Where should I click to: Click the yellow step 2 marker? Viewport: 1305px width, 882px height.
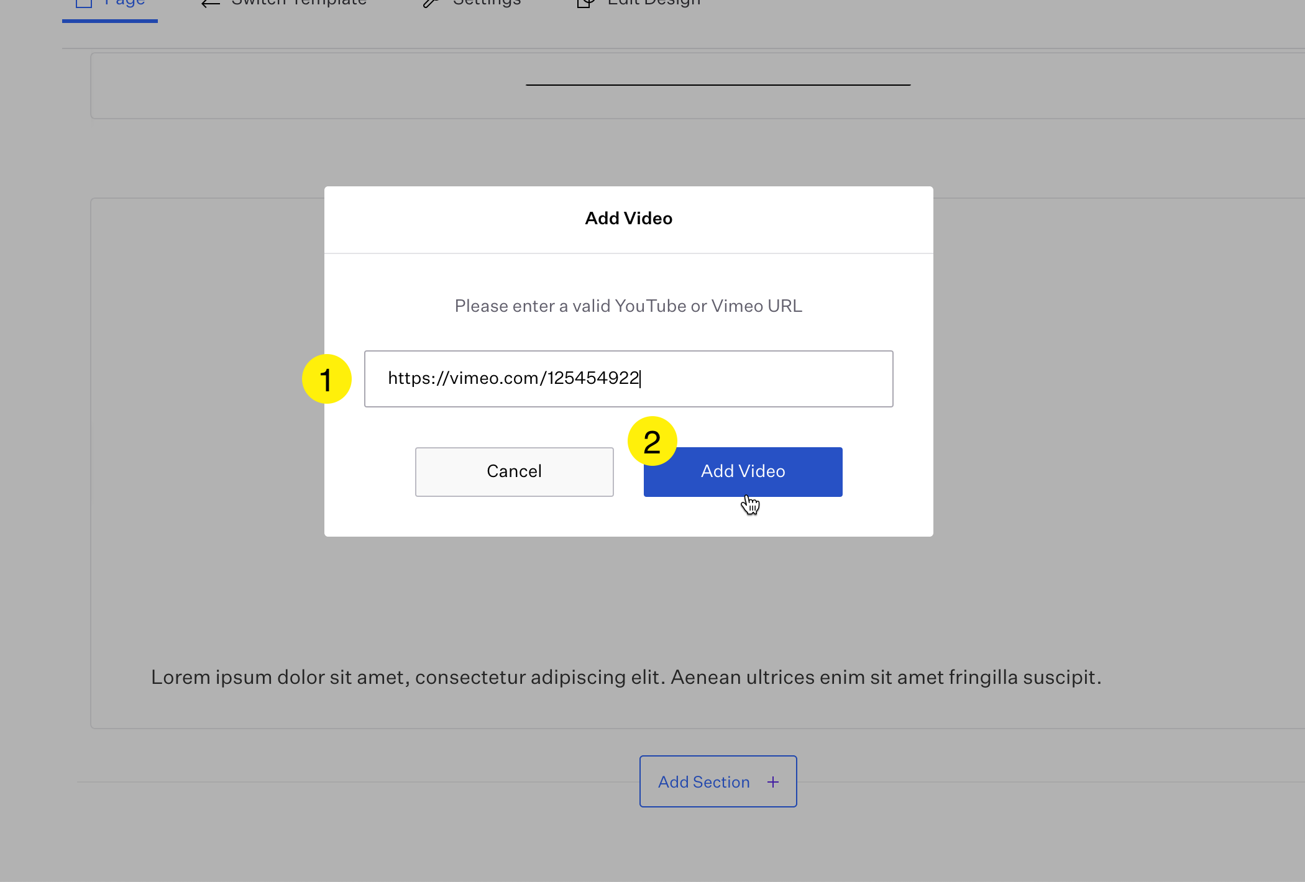pyautogui.click(x=652, y=441)
